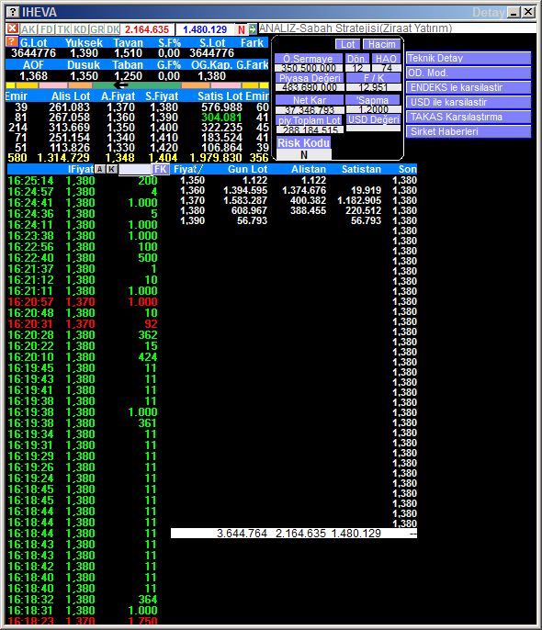Click the question mark icon in title bar
Viewport: 542px width, 630px height.
click(13, 12)
